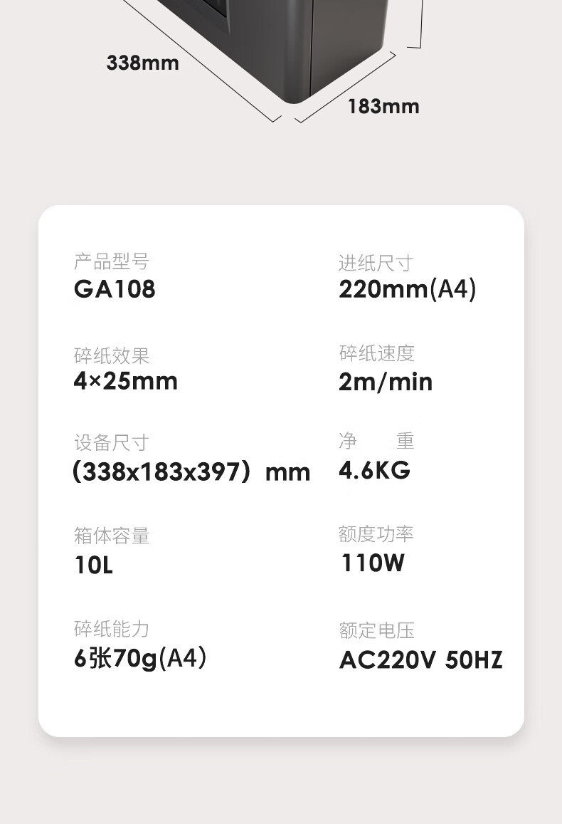562x824 pixels.
Task: Click the AC220V 50HZ voltage value
Action: pyautogui.click(x=421, y=661)
